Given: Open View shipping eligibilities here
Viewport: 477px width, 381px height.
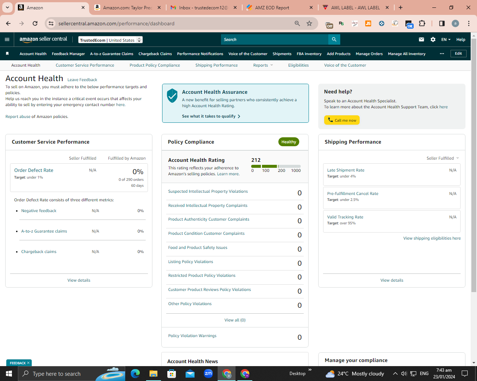Looking at the screenshot, I should pos(432,238).
